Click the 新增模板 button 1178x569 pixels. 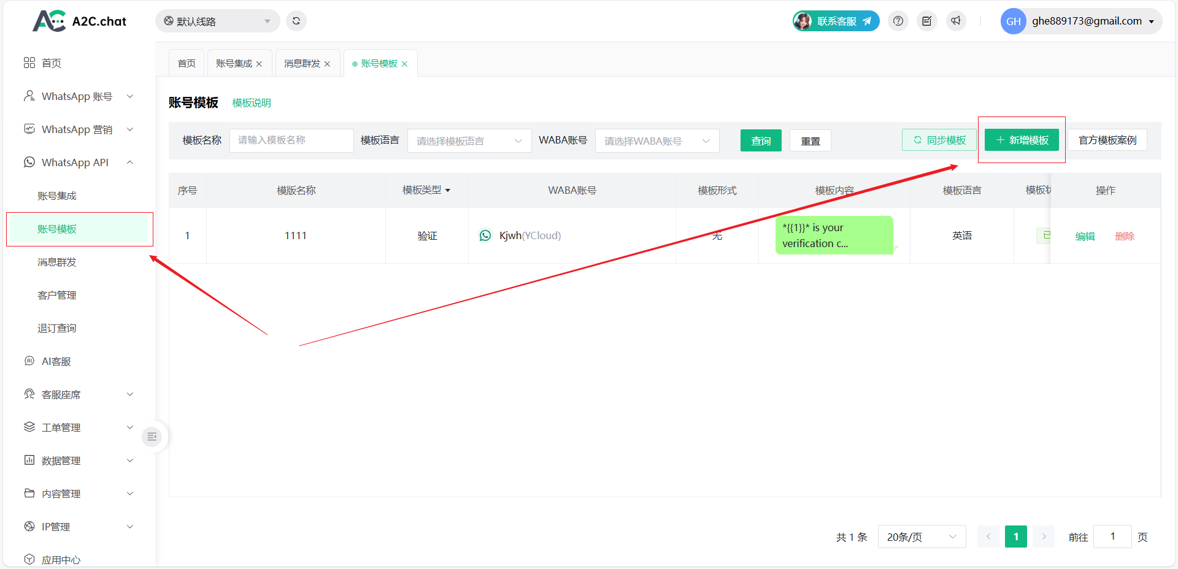click(x=1022, y=140)
